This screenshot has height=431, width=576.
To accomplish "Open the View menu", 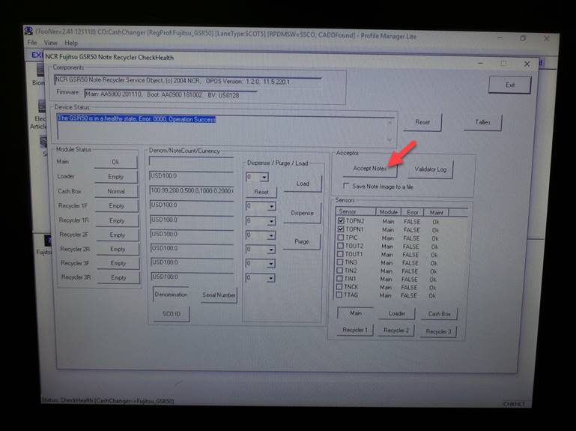I will [x=49, y=43].
